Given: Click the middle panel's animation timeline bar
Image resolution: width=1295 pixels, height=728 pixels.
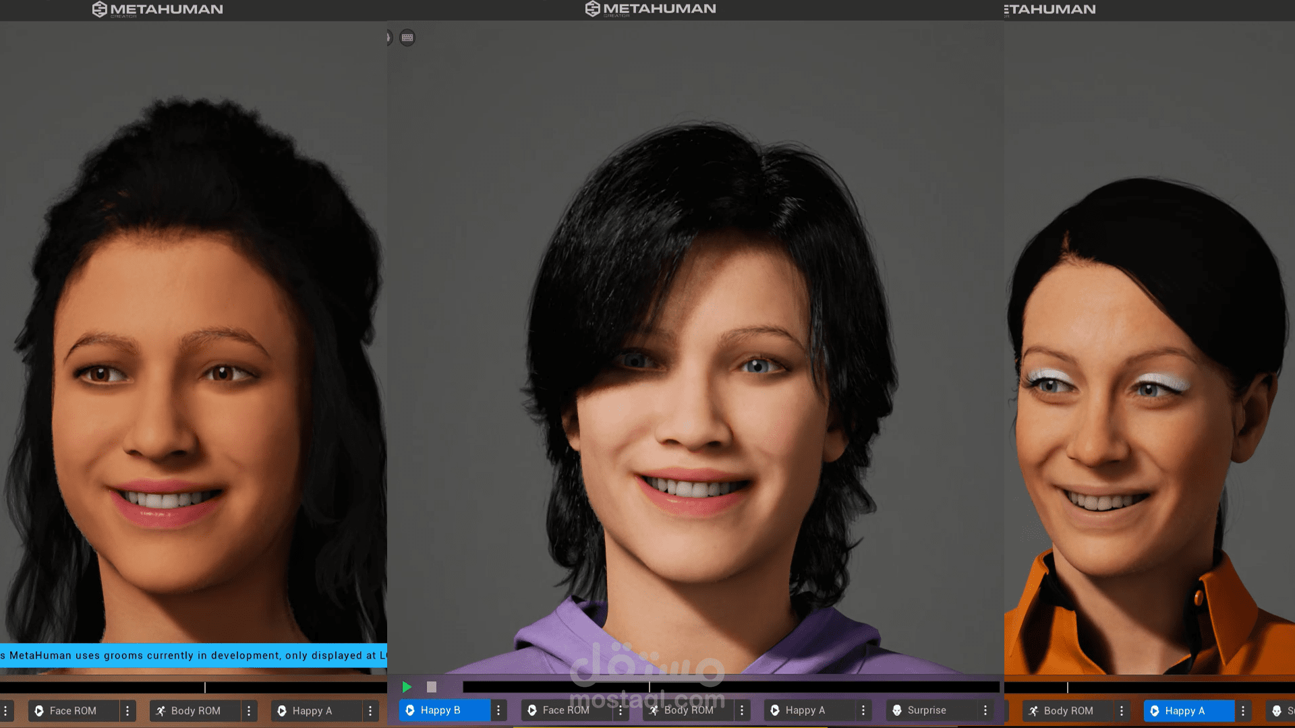Looking at the screenshot, I should (x=730, y=687).
